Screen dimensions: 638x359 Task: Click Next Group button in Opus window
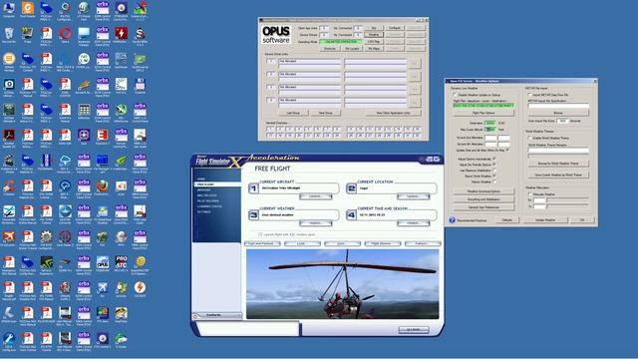326,113
